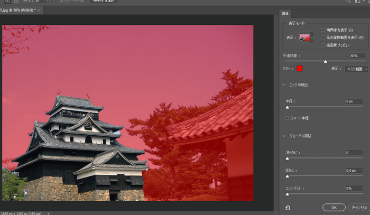This screenshot has height=215, width=370.
Task: Select the subtract-from-selection minus icon
Action: pos(16,1)
